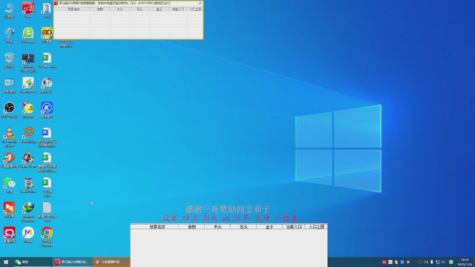This screenshot has height=267, width=475.
Task: Switch to the red-icon game taskbar button
Action: 72,262
